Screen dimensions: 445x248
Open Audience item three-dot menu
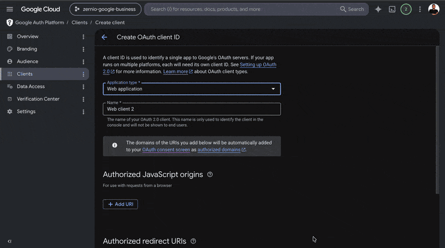tap(83, 62)
